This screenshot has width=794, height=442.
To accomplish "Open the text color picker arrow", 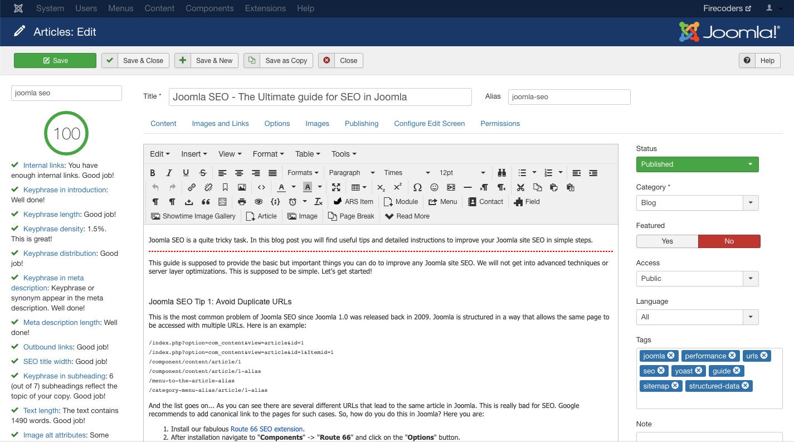I will pos(294,187).
